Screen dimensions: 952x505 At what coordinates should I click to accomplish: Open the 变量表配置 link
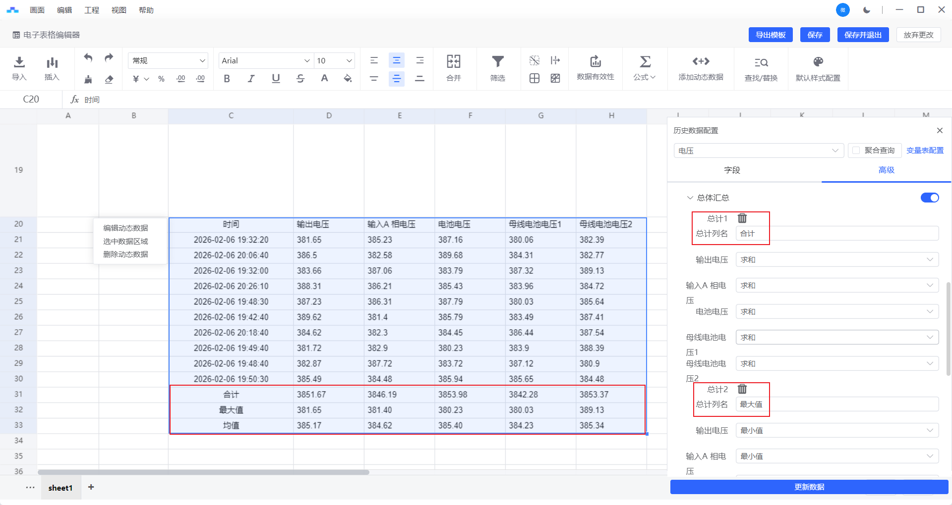click(925, 151)
